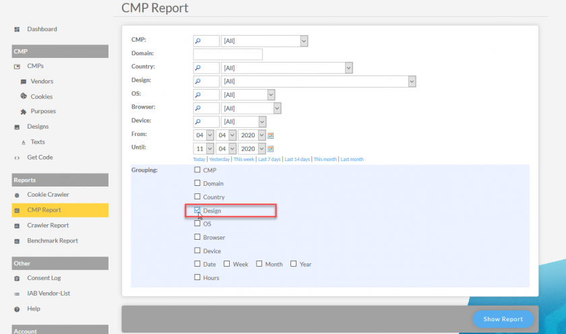
Task: Enable grouping by Hours checkbox
Action: 197,277
